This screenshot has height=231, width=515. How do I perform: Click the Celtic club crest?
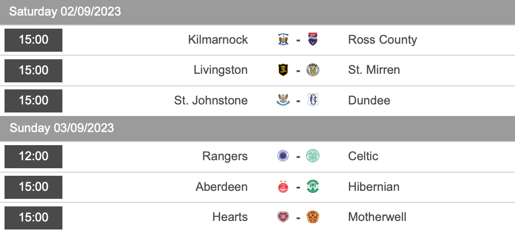click(x=313, y=156)
